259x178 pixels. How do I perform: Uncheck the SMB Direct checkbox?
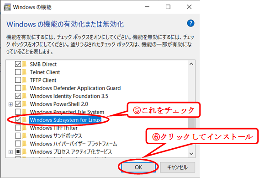tap(18, 64)
